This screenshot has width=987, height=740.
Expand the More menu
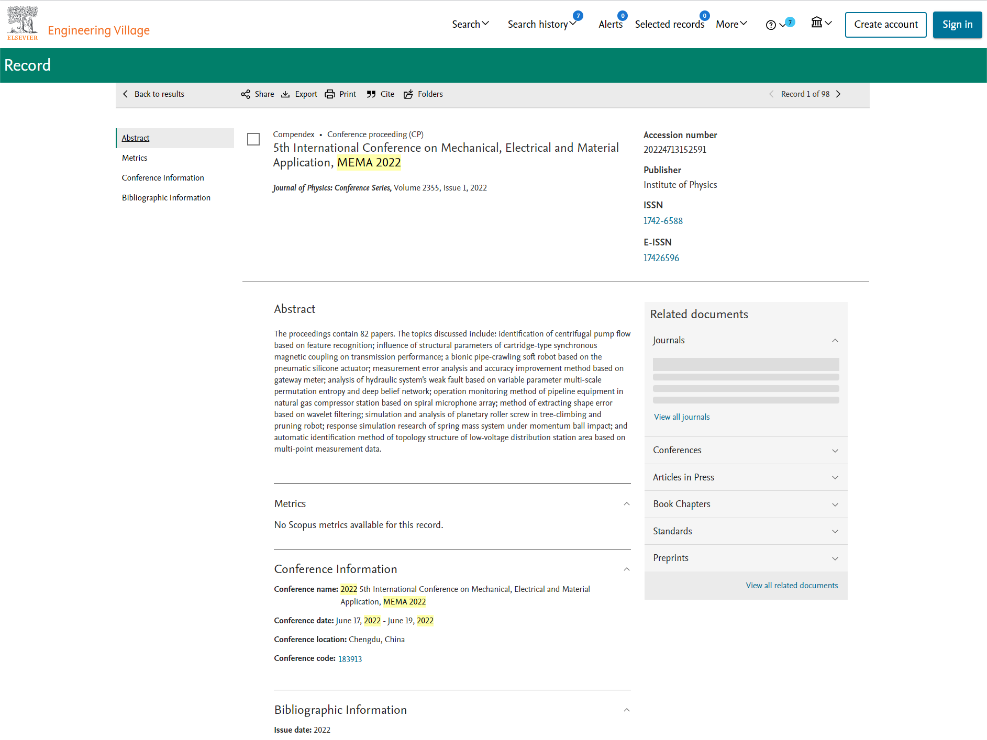pos(731,24)
